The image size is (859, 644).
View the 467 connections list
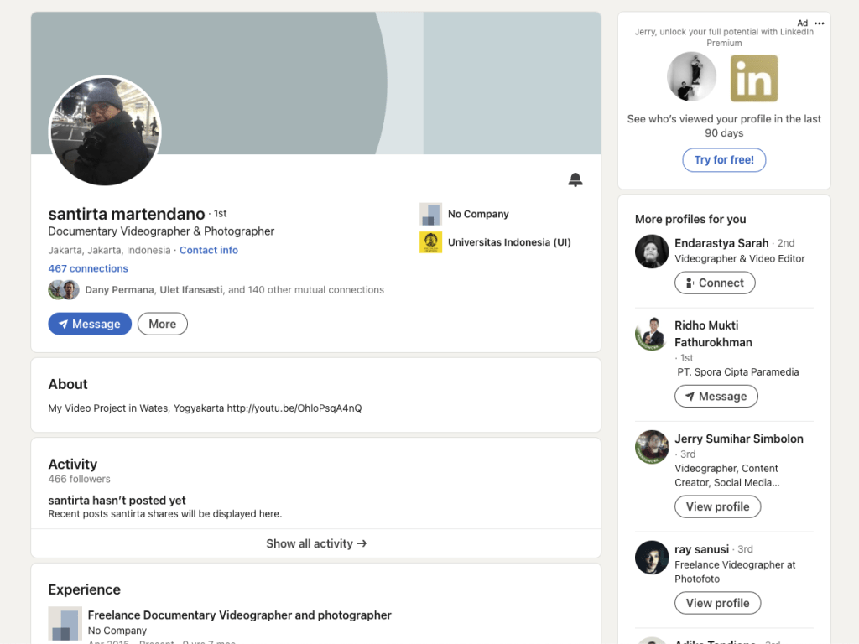88,268
